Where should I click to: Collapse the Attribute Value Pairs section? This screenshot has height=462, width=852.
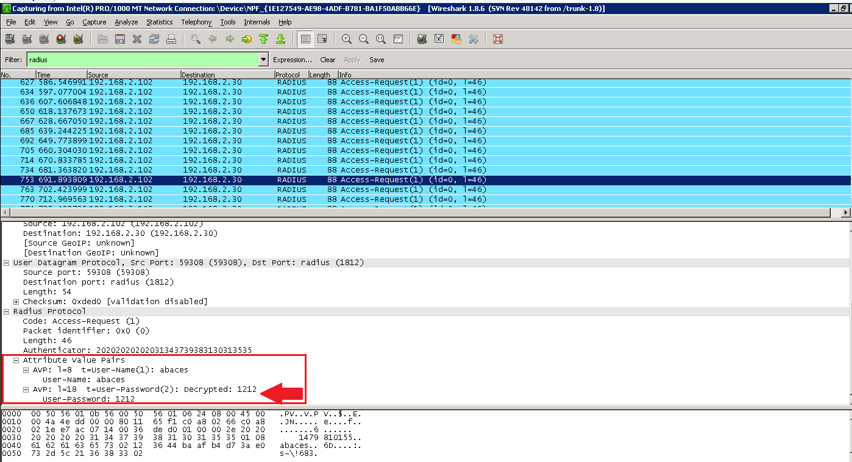[x=16, y=360]
